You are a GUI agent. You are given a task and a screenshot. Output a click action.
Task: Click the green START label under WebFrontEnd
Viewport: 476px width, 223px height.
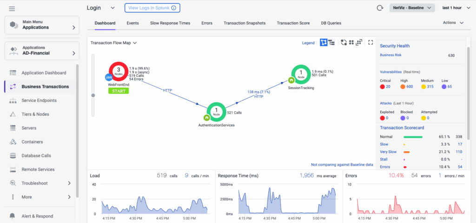point(119,91)
